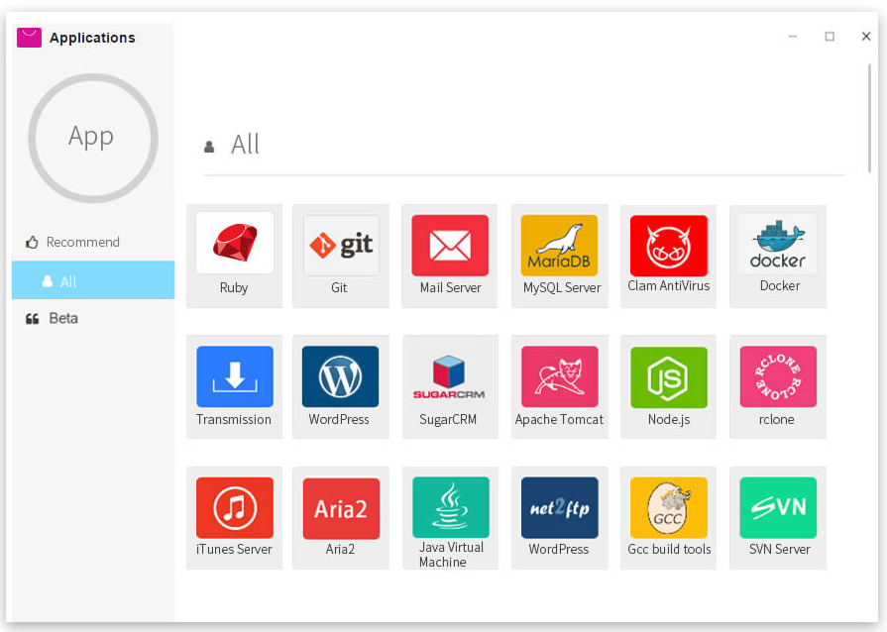Click the "SVN Server" label text
The height and width of the screenshot is (632, 887).
[780, 549]
